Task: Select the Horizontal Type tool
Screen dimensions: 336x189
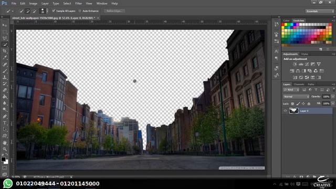Action: pyautogui.click(x=5, y=123)
